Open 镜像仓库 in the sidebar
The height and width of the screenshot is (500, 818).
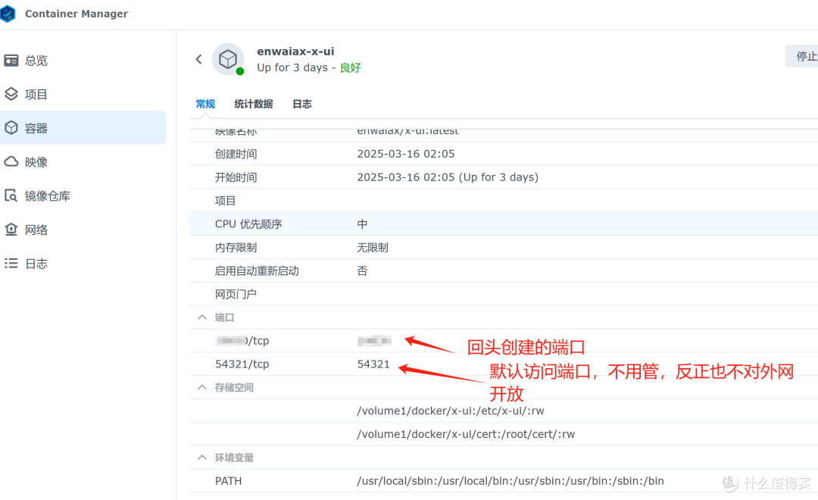48,196
